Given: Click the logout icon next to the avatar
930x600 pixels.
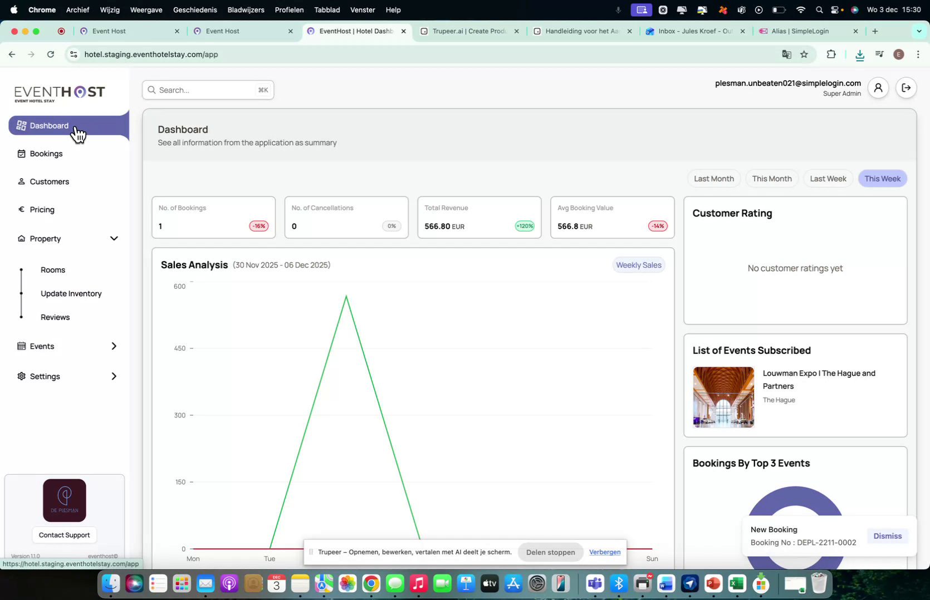Looking at the screenshot, I should pos(906,87).
